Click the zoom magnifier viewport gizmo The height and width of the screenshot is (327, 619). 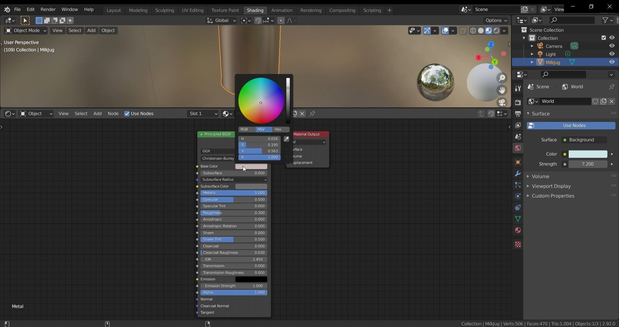(x=502, y=78)
